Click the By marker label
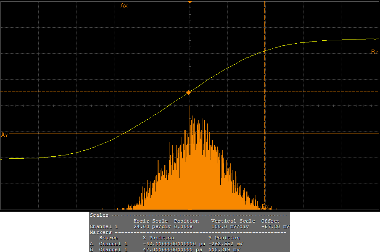The image size is (380, 252). pyautogui.click(x=375, y=52)
